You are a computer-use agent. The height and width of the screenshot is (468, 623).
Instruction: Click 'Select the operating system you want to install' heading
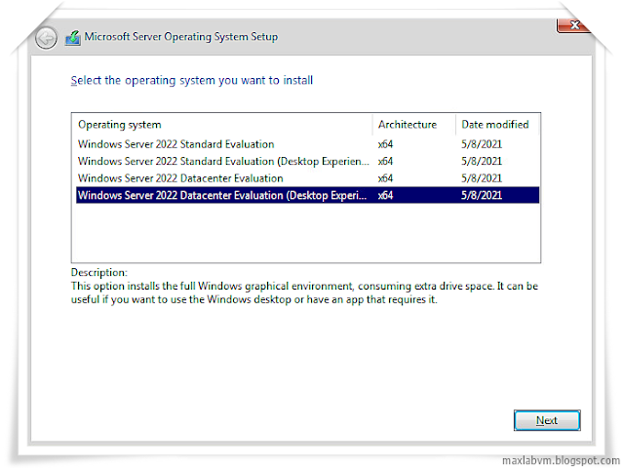192,80
